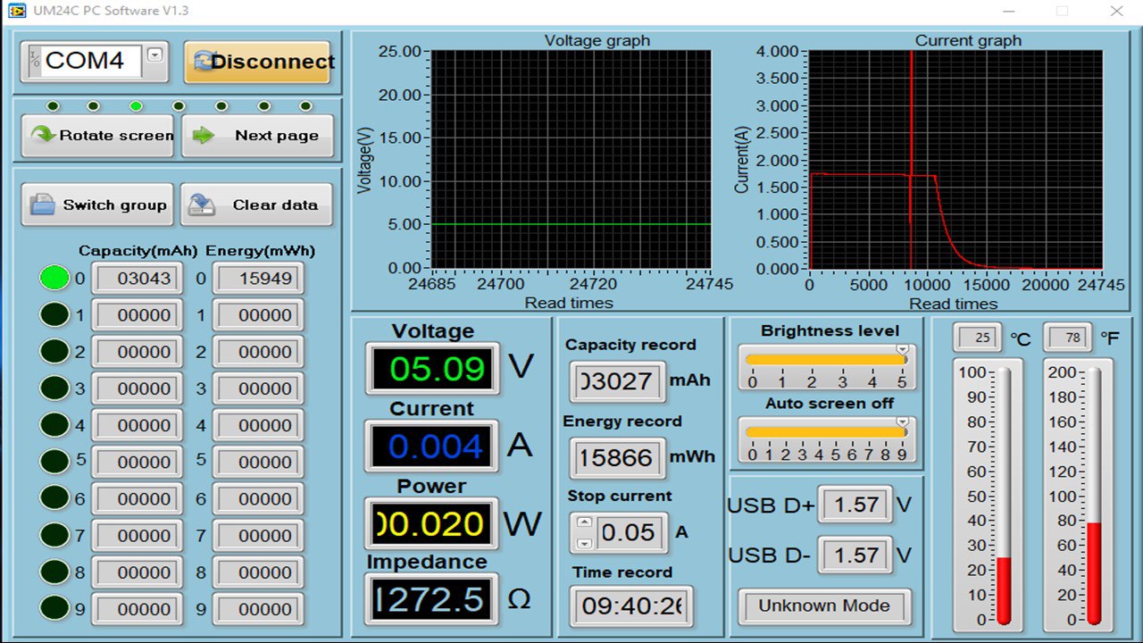Select the group 0 green indicator light

[x=54, y=278]
